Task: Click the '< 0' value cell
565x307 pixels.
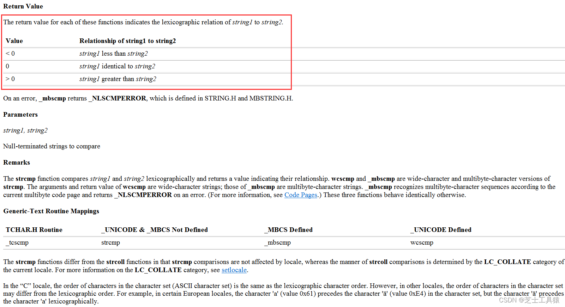Action: click(10, 54)
